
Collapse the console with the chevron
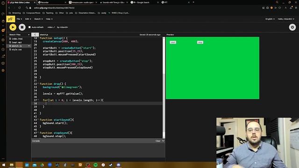[163, 141]
